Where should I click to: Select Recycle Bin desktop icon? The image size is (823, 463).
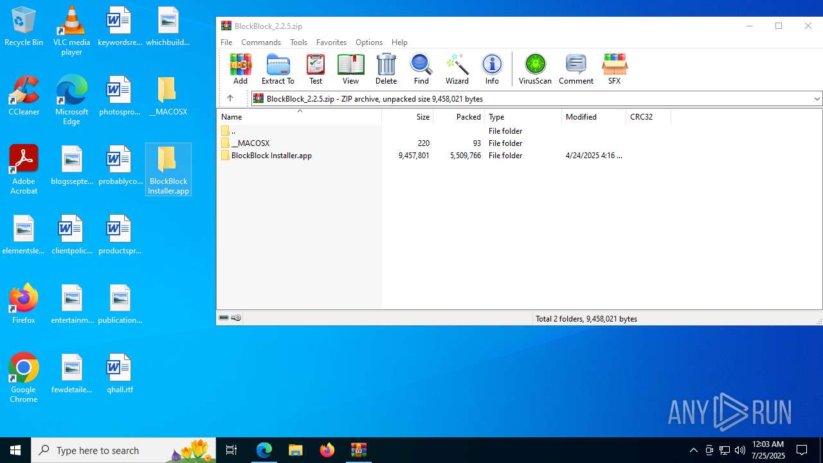pyautogui.click(x=24, y=27)
